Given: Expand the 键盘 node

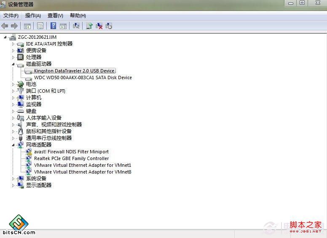Looking at the screenshot, I should [13, 111].
